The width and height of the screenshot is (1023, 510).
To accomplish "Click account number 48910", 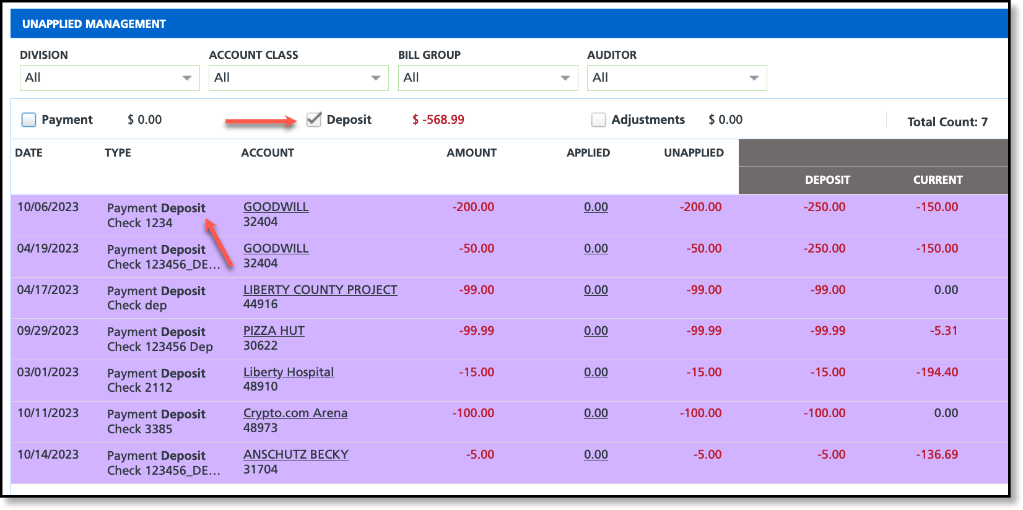I will tap(261, 387).
